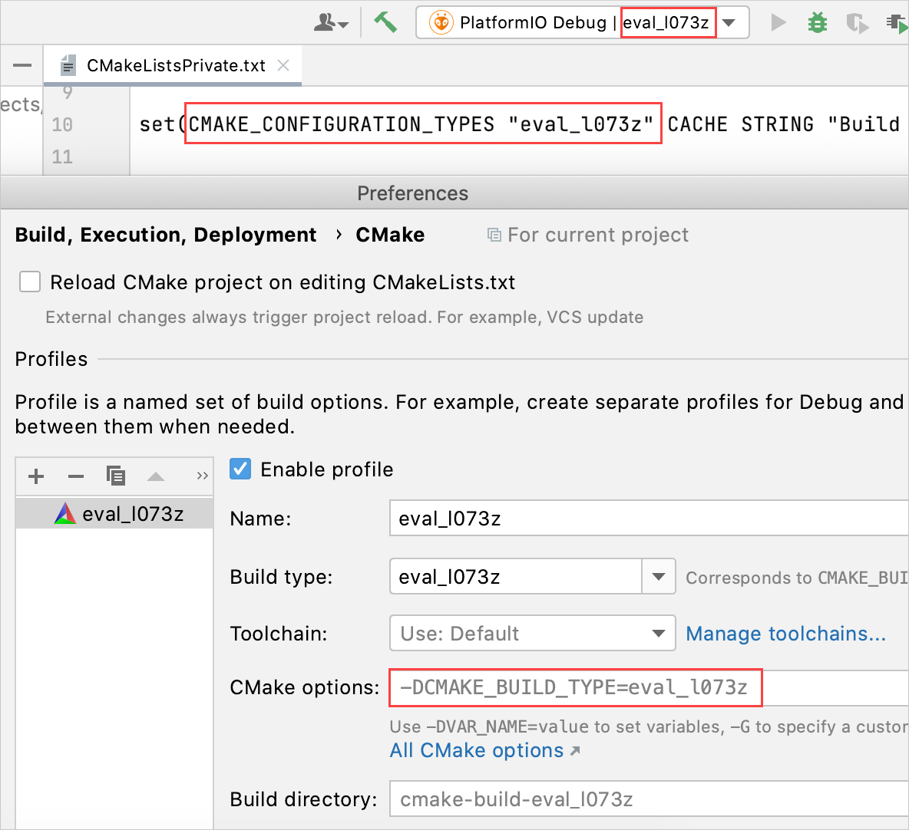Open the PlatformIO Debug configuration dropdown

(730, 22)
